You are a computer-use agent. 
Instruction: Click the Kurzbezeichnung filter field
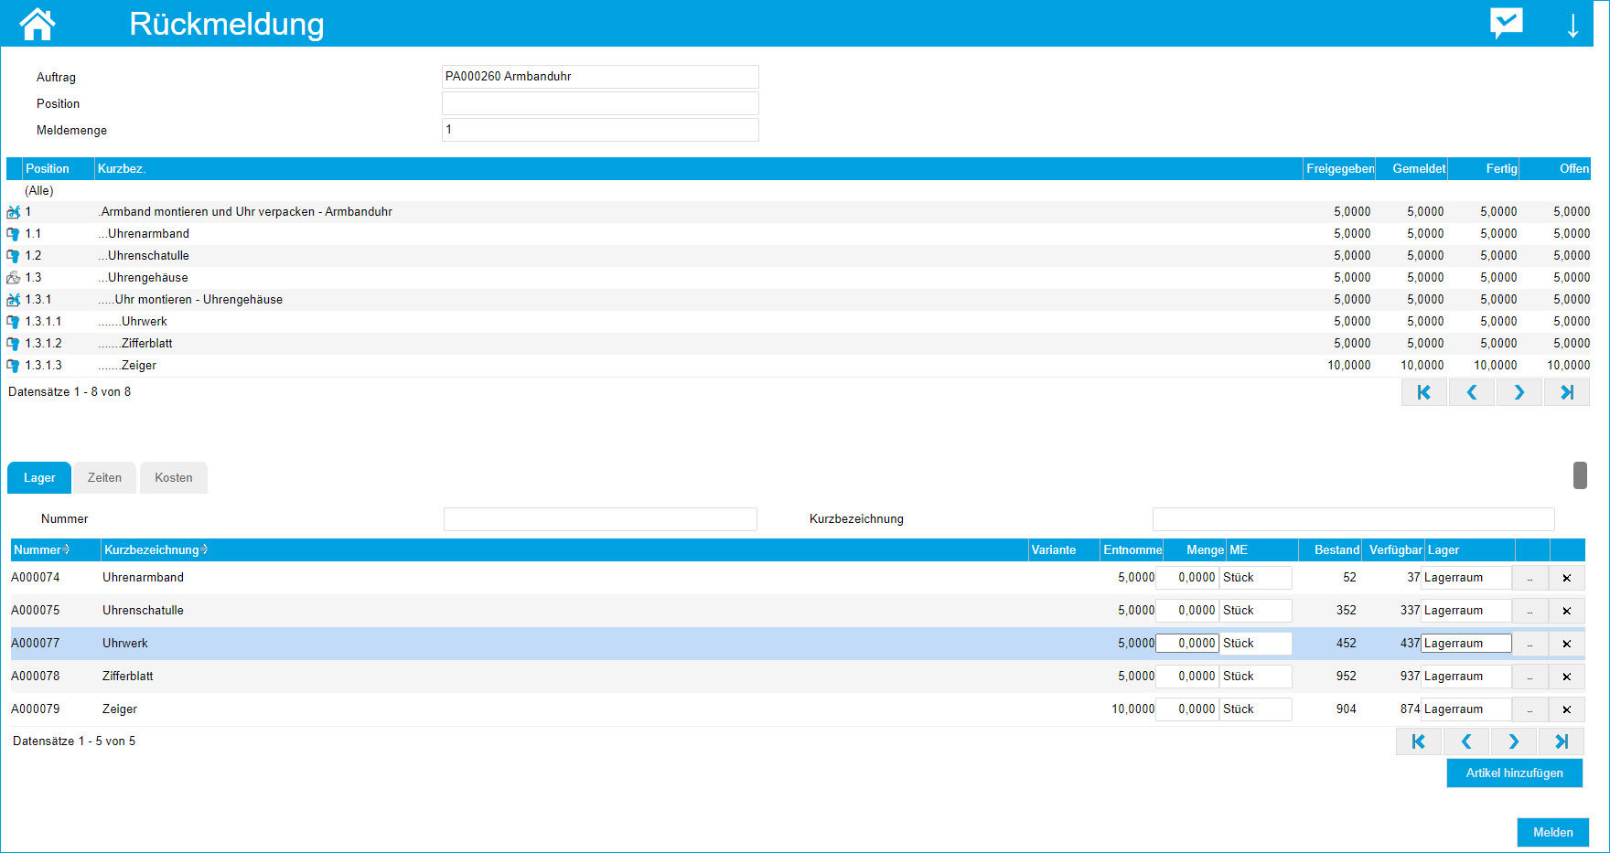1353,519
